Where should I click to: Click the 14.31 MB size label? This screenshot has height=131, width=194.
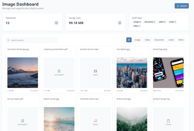84,91
